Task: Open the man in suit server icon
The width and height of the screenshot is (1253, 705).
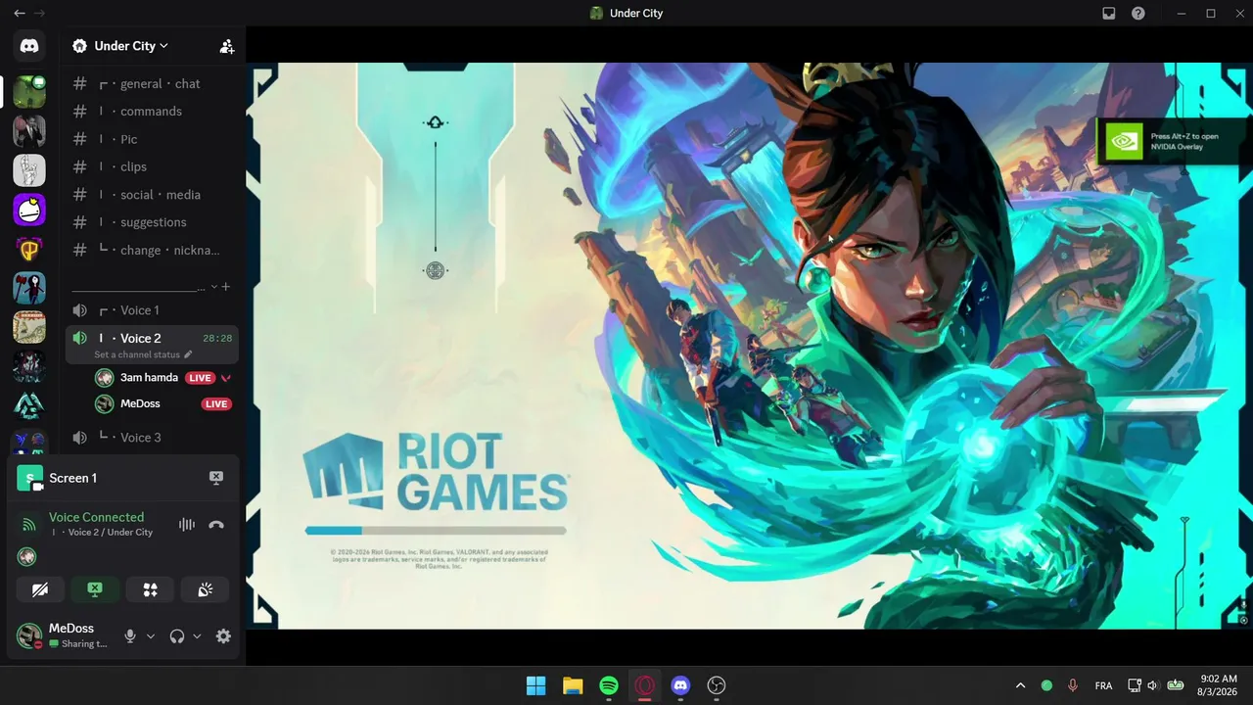Action: coord(29,131)
